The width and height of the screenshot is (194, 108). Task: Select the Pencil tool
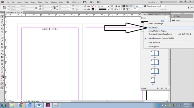click(x=2, y=41)
